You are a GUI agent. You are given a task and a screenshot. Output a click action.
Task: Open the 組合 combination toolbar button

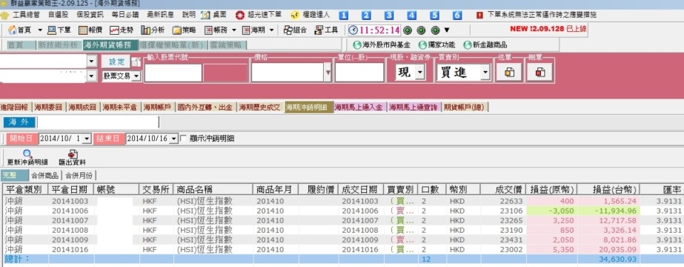[x=295, y=30]
